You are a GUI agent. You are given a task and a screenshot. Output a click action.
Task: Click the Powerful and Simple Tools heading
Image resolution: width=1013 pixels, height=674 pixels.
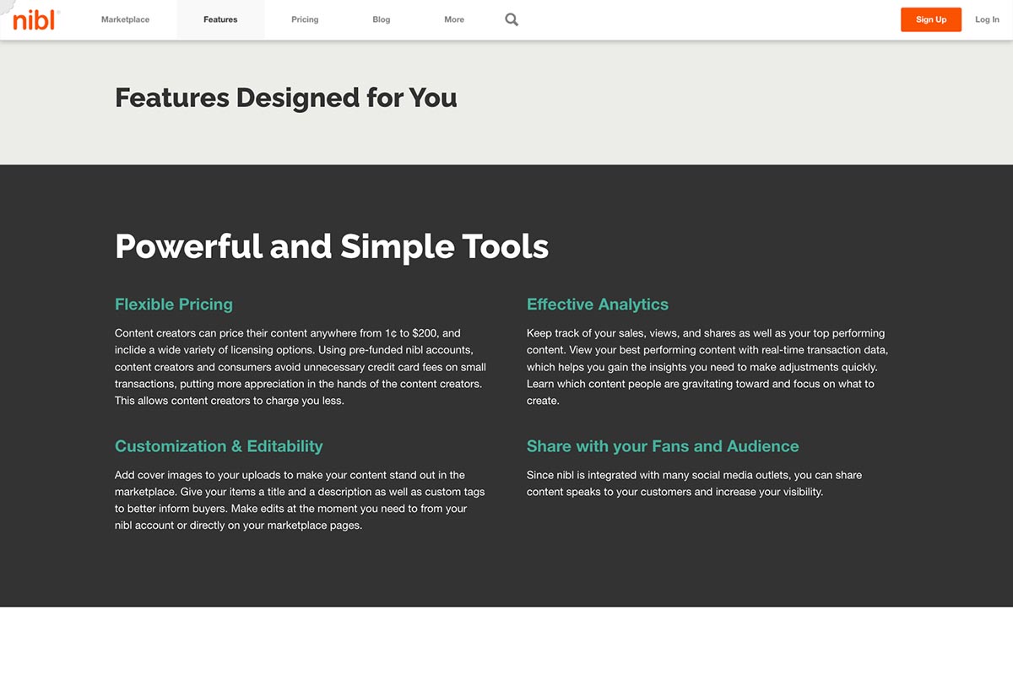332,246
